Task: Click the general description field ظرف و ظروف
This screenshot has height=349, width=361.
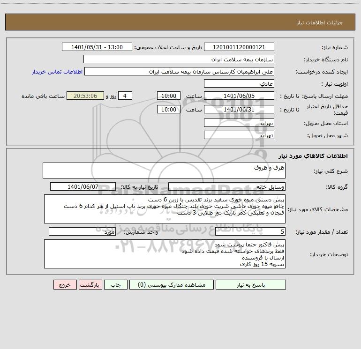Action: tap(164, 171)
